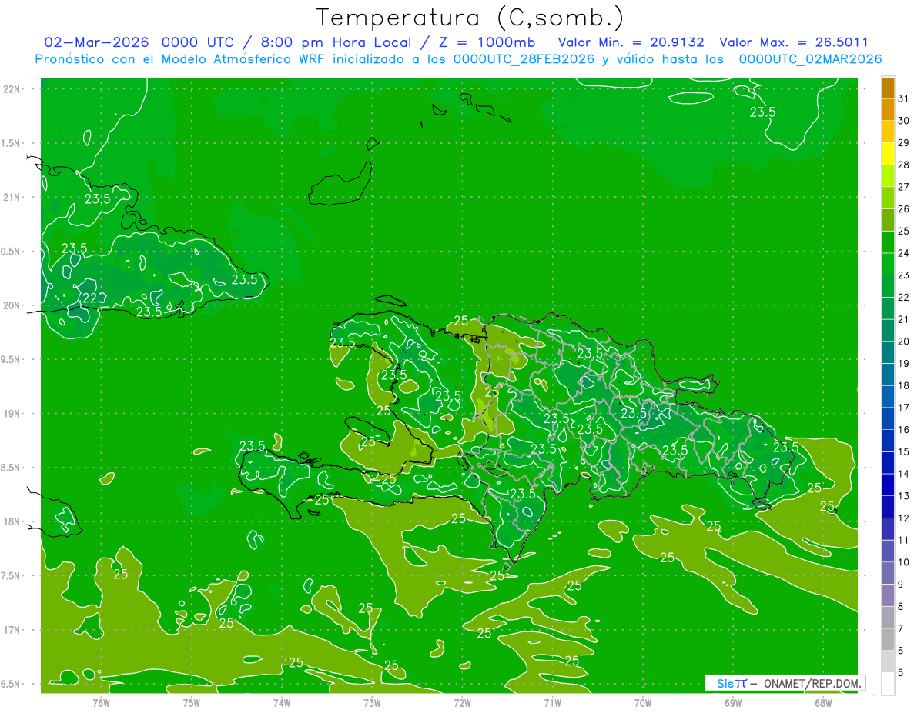Click the "22N" latitude axis label

click(12, 89)
